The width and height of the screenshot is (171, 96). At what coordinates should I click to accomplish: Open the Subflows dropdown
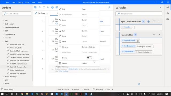click(x=41, y=13)
